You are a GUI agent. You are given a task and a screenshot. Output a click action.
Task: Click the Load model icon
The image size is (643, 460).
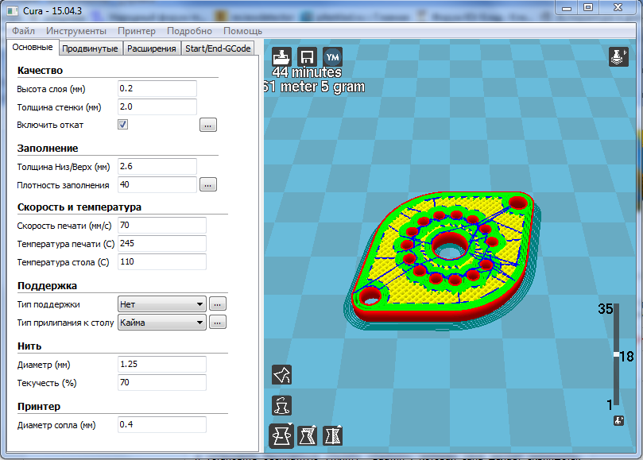281,56
